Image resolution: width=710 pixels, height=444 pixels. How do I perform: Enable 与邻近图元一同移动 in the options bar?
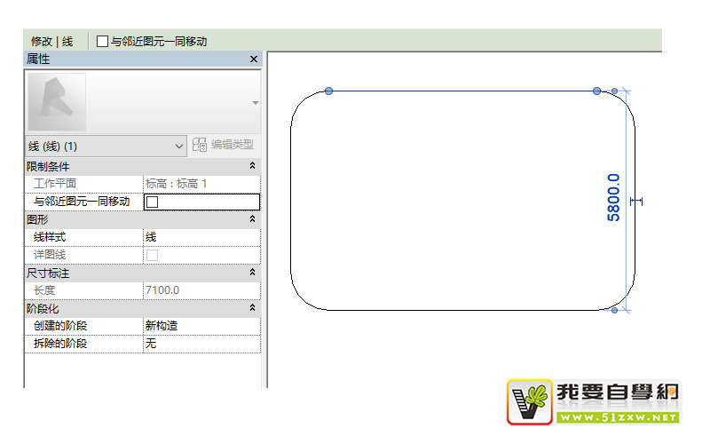102,41
